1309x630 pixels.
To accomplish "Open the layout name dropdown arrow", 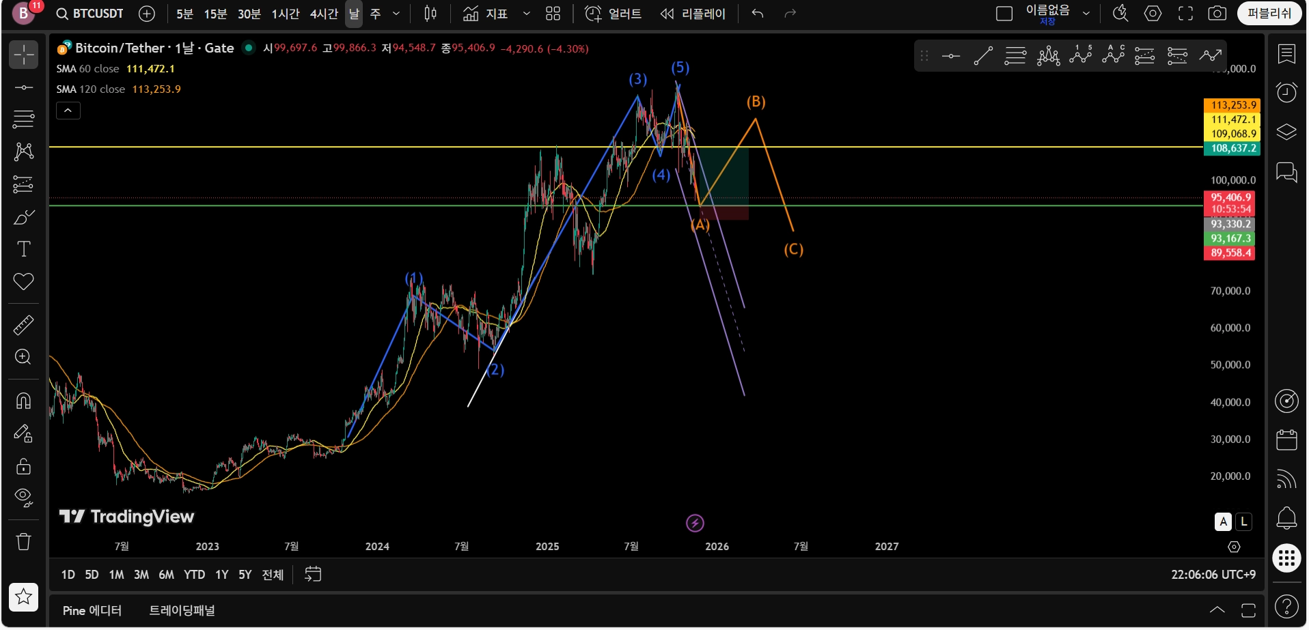I will pos(1086,14).
